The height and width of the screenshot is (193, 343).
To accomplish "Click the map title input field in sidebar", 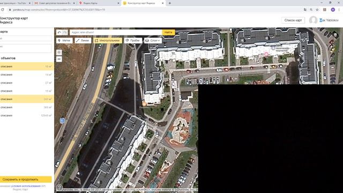I will [x=25, y=38].
